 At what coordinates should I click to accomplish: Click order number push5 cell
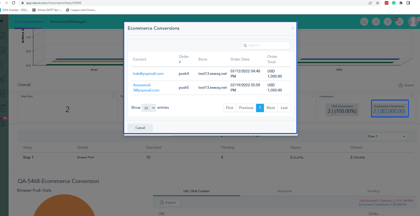click(x=184, y=87)
